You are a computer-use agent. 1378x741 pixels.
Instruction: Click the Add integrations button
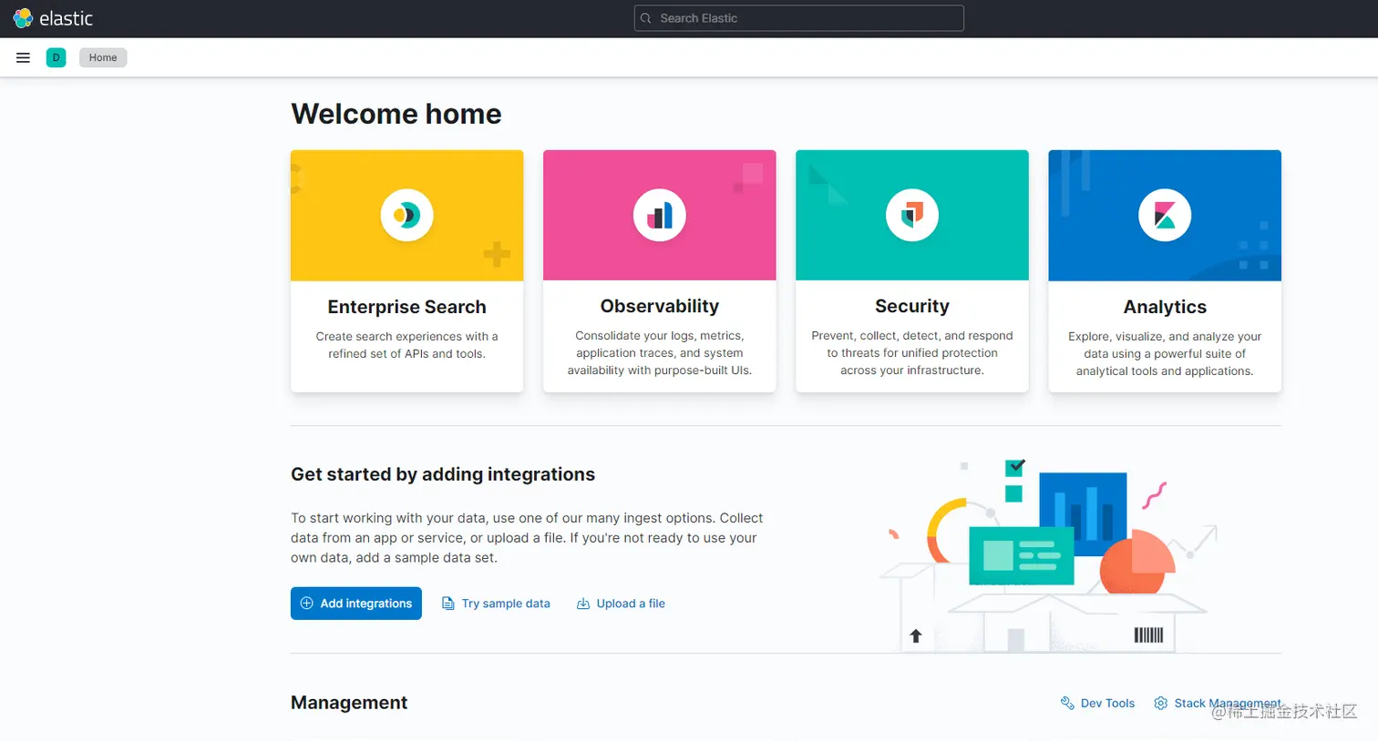tap(356, 604)
